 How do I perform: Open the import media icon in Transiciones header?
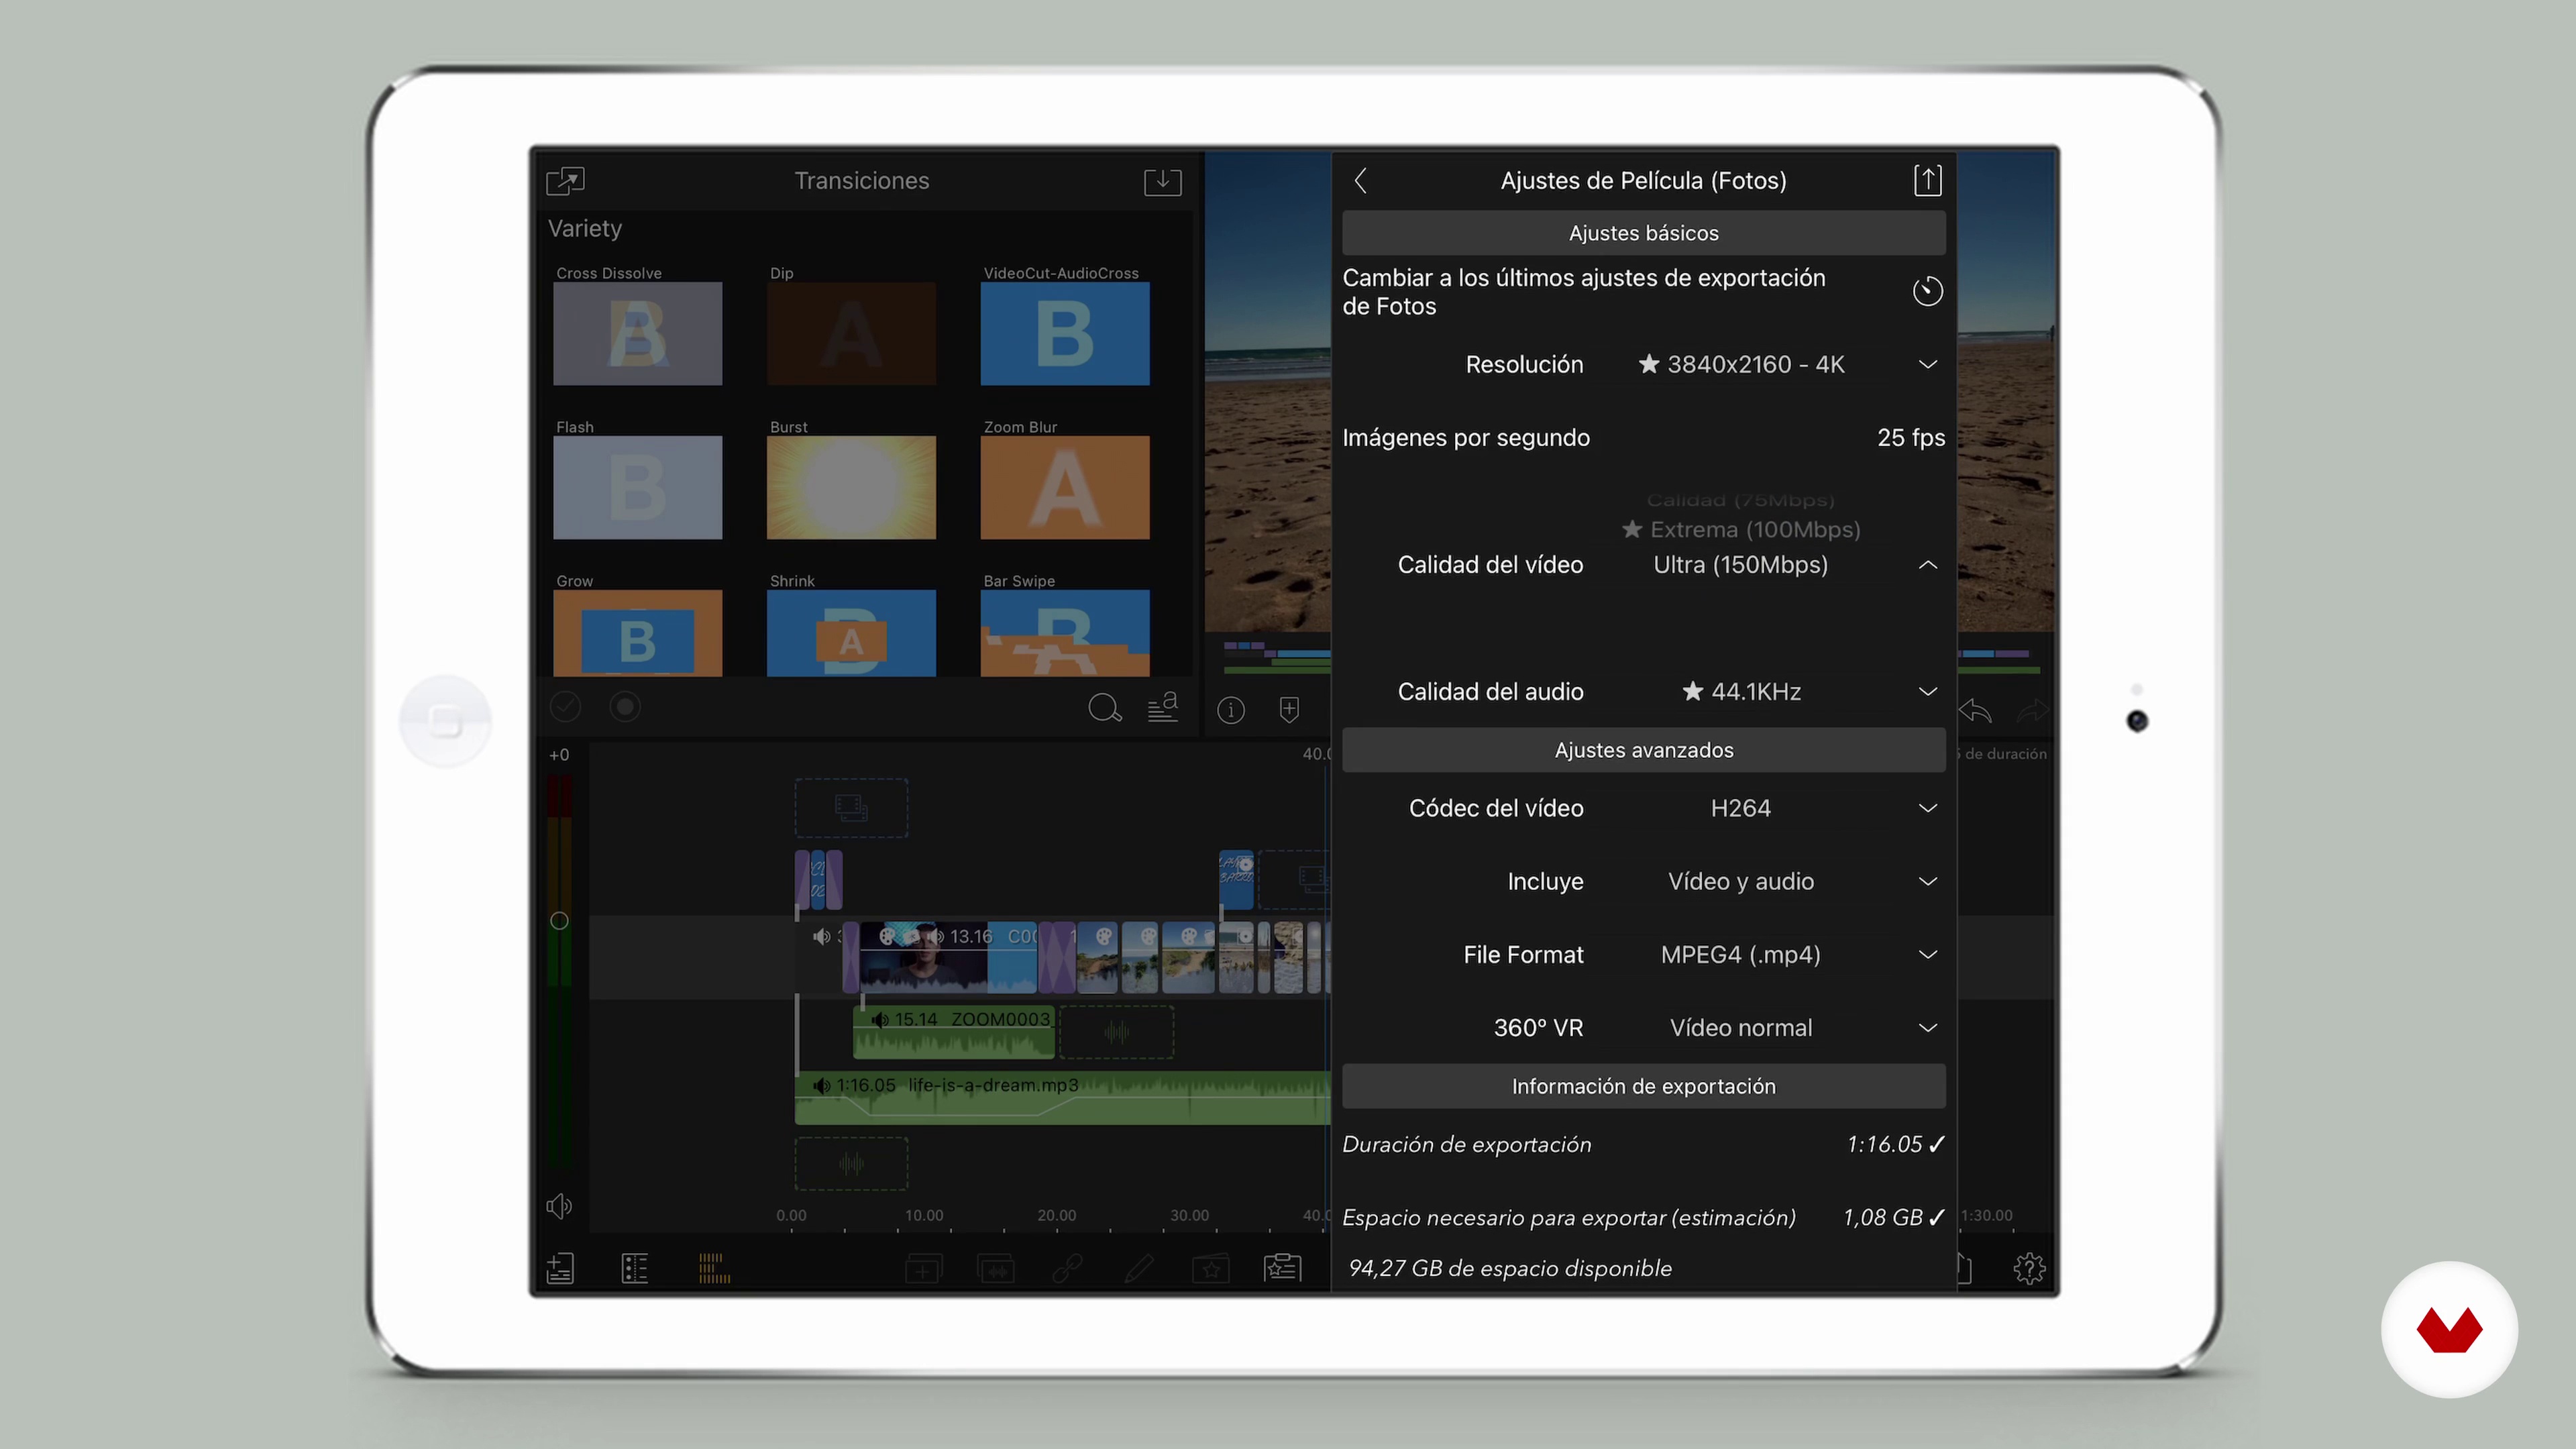click(x=565, y=181)
